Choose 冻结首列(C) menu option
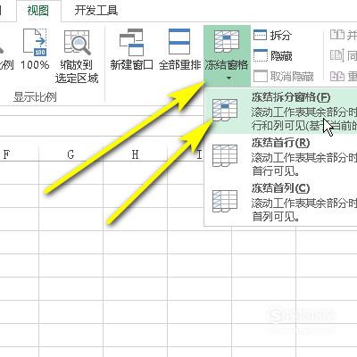357x357 pixels. (281, 202)
